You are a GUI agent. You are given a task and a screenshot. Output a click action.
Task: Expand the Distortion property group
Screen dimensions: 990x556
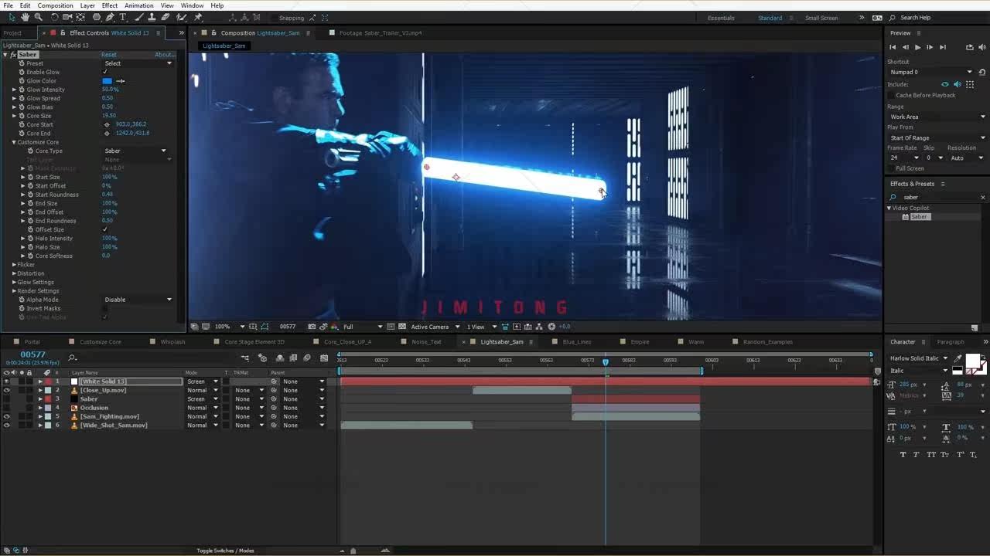[x=14, y=273]
